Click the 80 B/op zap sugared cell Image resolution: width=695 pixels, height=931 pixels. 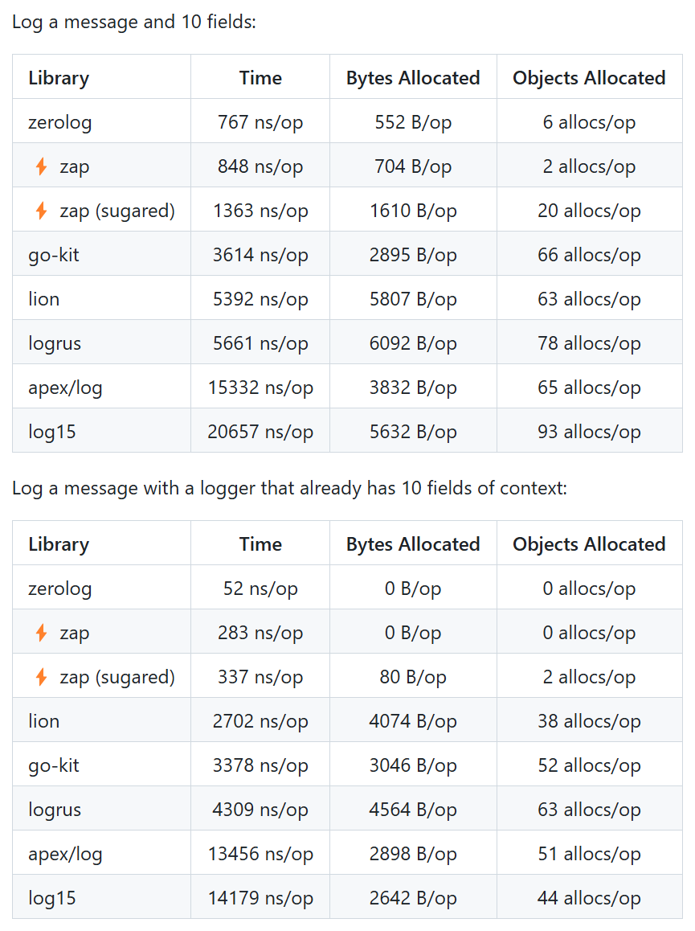(x=413, y=677)
